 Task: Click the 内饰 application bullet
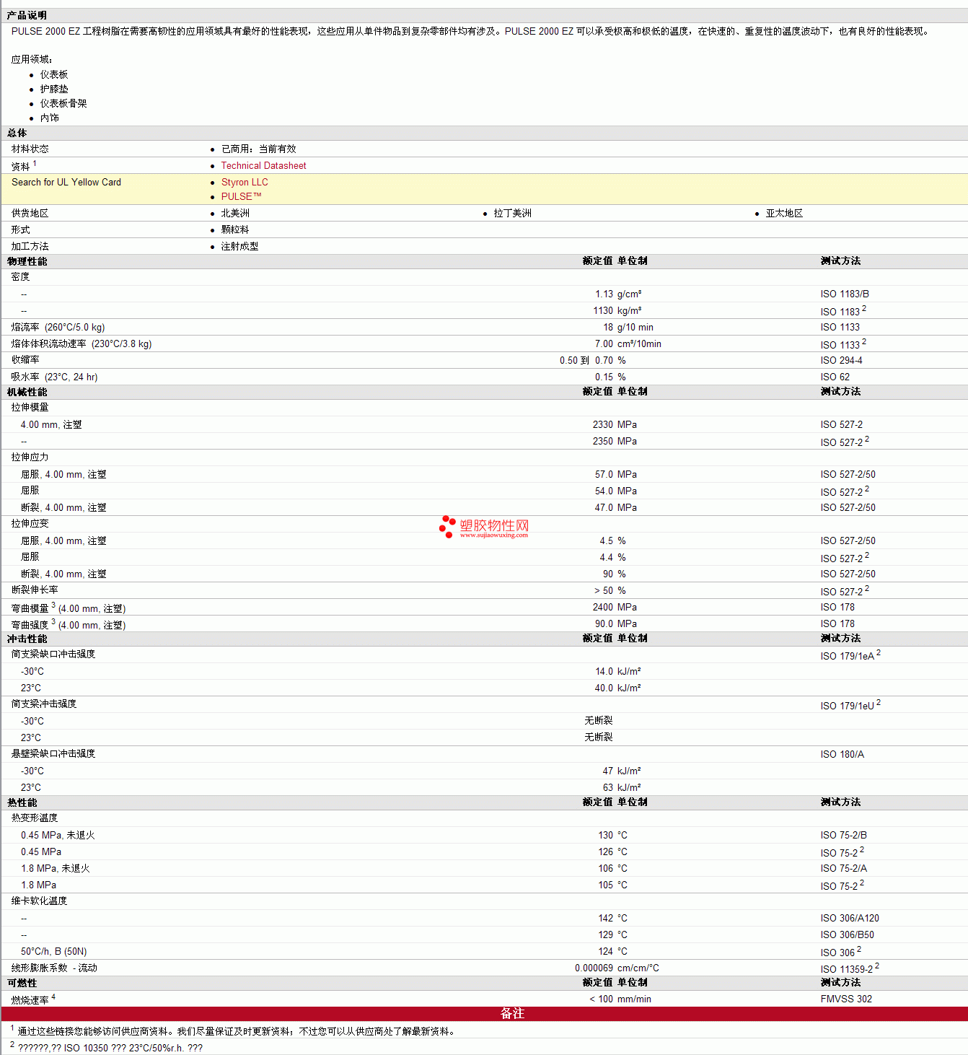coord(50,118)
